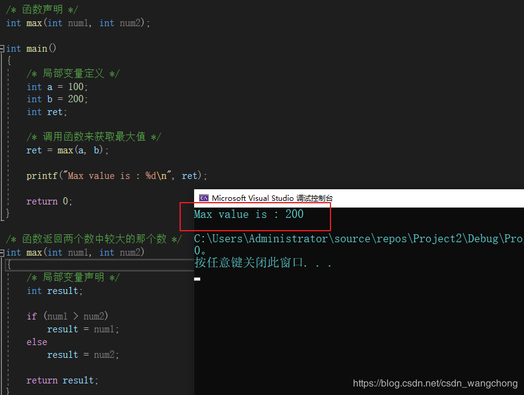This screenshot has width=524, height=395.
Task: Collapse the int main() function block
Action: [2, 49]
